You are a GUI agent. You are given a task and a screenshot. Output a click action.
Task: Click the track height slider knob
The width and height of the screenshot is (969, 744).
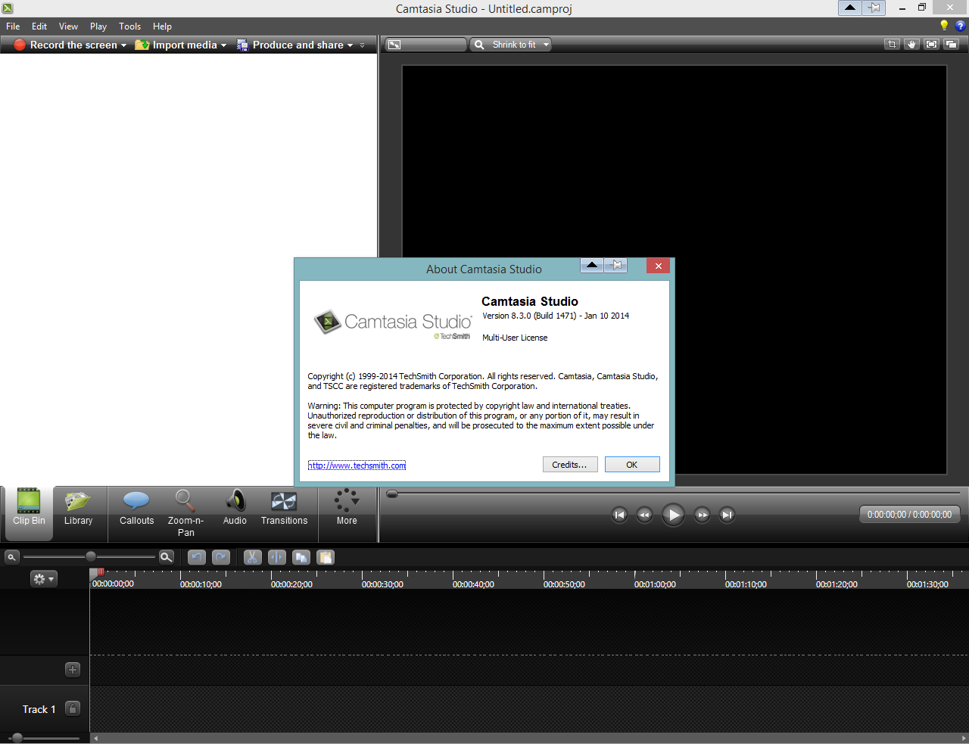tap(17, 738)
